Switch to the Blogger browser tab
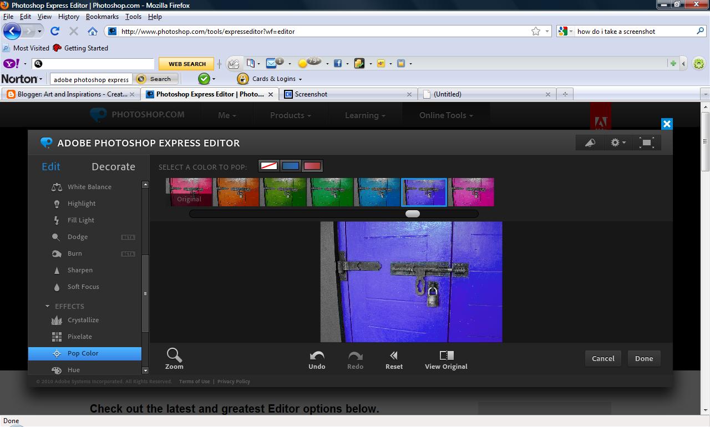 (x=70, y=94)
